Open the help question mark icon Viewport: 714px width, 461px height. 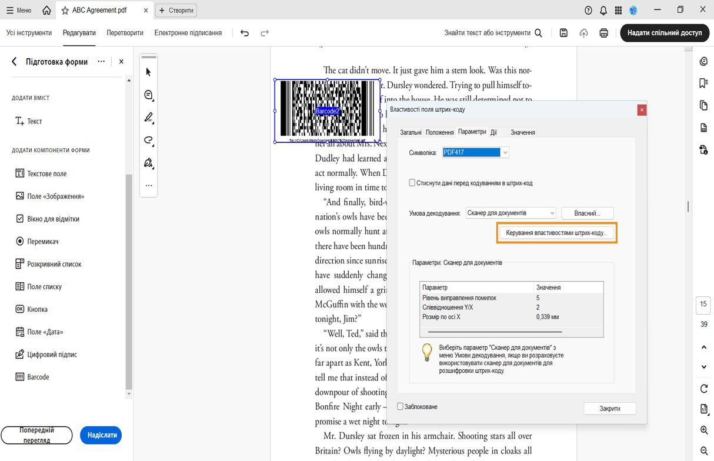[588, 11]
